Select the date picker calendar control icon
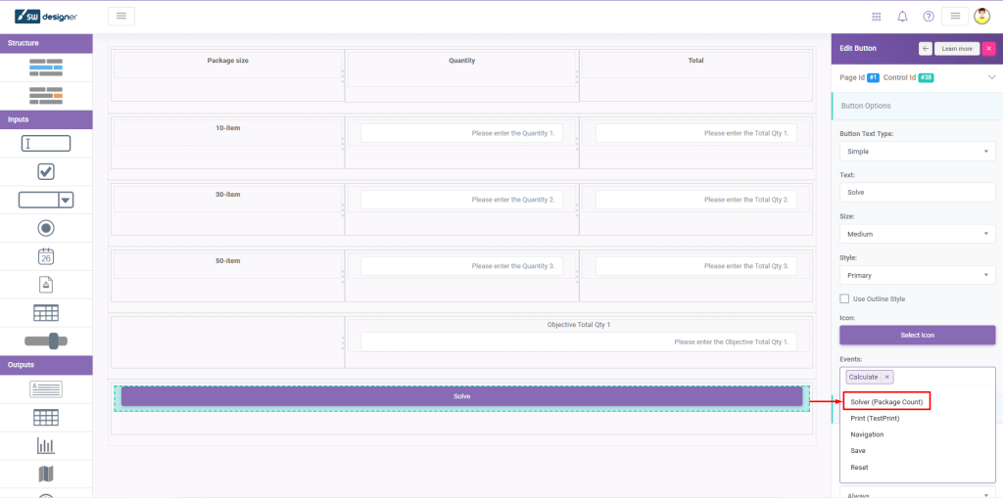This screenshot has height=498, width=1003. click(x=46, y=256)
